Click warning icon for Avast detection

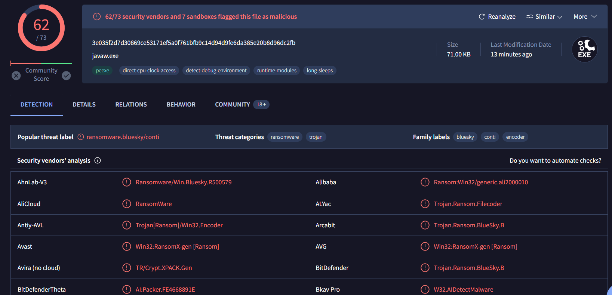127,246
